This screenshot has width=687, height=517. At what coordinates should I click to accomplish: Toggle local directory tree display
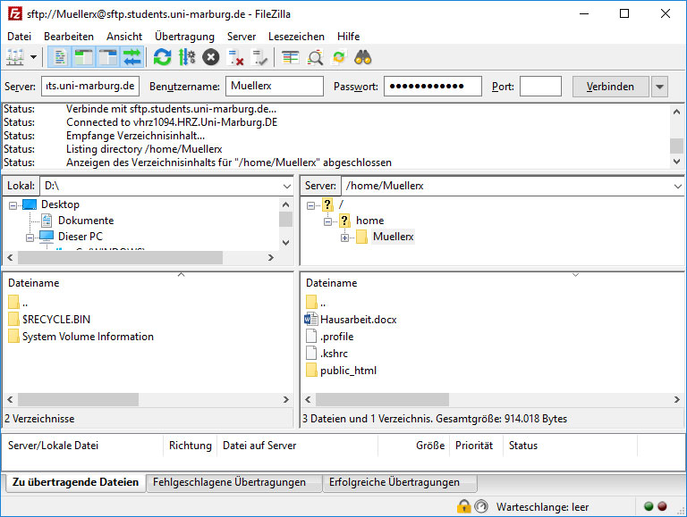pos(83,57)
